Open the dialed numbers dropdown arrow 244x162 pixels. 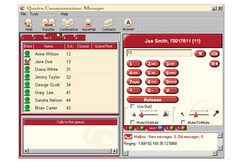[x=200, y=54]
